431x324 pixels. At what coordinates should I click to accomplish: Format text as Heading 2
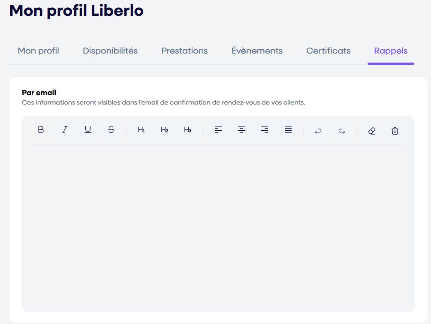pos(164,130)
